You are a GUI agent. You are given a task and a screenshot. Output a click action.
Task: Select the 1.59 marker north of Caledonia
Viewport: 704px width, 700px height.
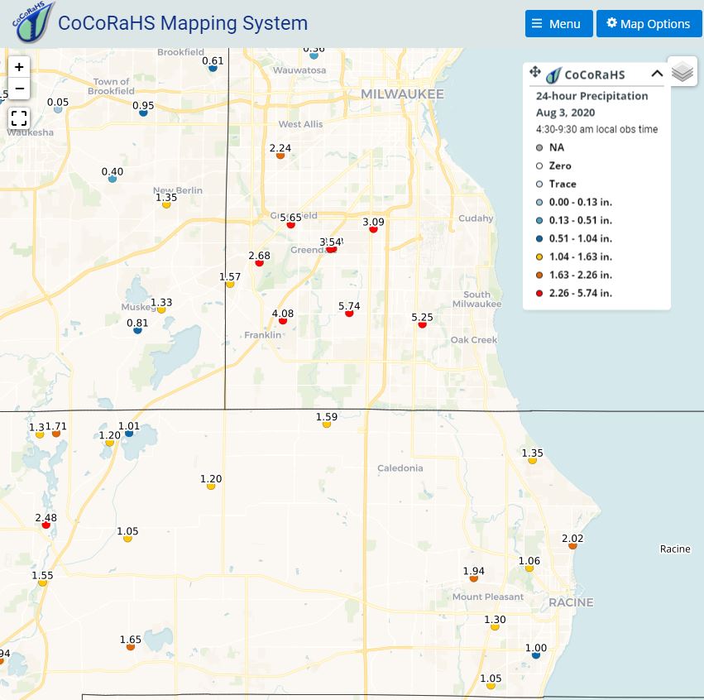[327, 424]
